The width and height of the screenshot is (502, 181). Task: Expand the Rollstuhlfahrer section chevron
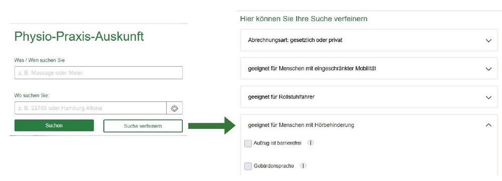coord(488,97)
